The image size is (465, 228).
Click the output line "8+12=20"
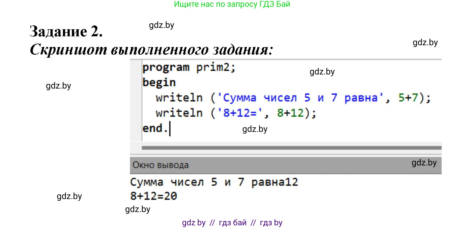154,196
